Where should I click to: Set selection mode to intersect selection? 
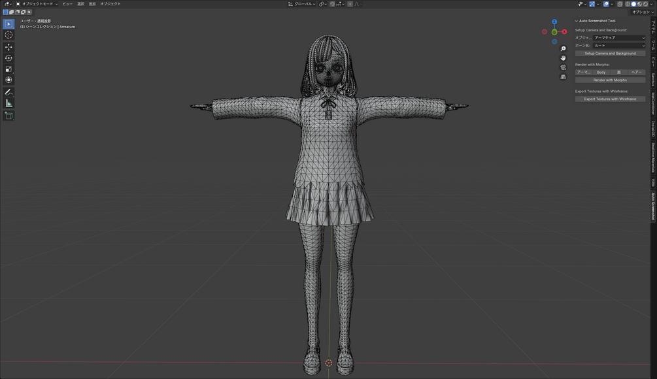click(x=29, y=12)
